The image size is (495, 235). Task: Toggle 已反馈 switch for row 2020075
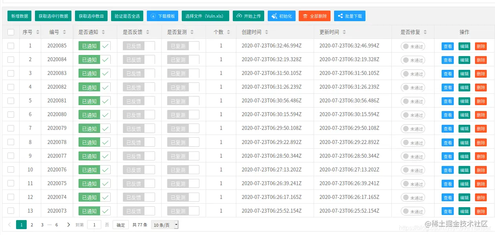pos(139,184)
